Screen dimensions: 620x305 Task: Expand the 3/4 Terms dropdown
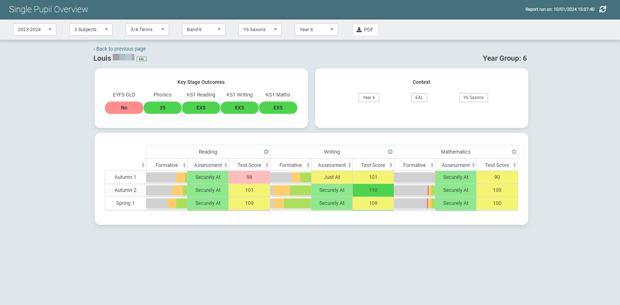tap(147, 30)
